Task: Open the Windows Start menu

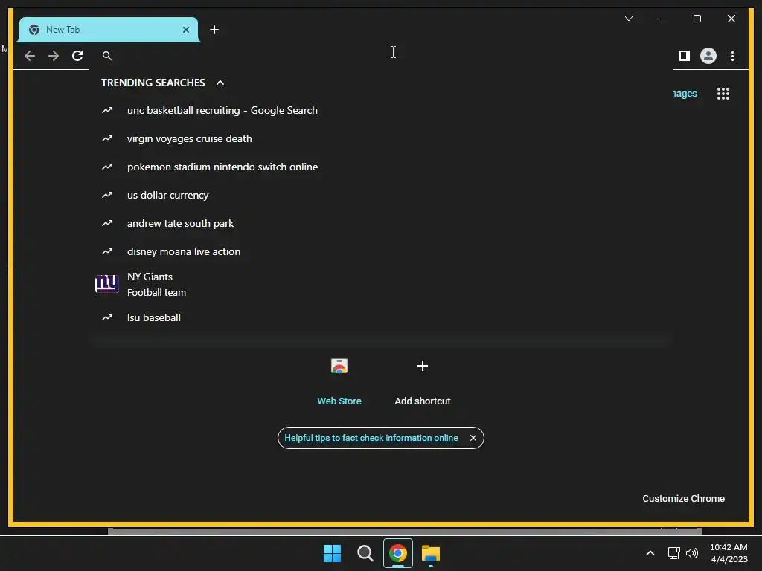Action: [333, 553]
